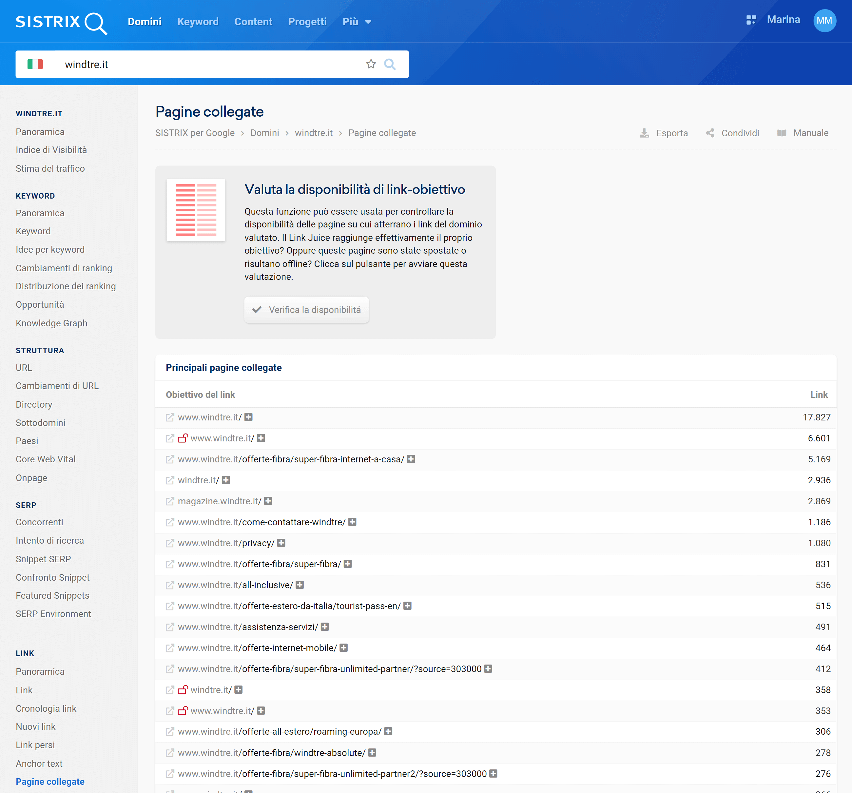Screen dimensions: 852x793
Task: Open Core Web Vital in sidebar
Action: (46, 459)
